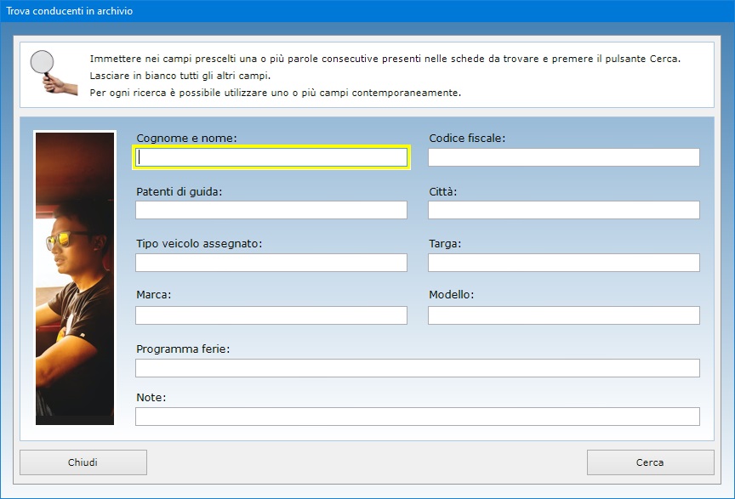This screenshot has height=499, width=735.
Task: Select the Patenti di guida field
Action: coord(271,210)
